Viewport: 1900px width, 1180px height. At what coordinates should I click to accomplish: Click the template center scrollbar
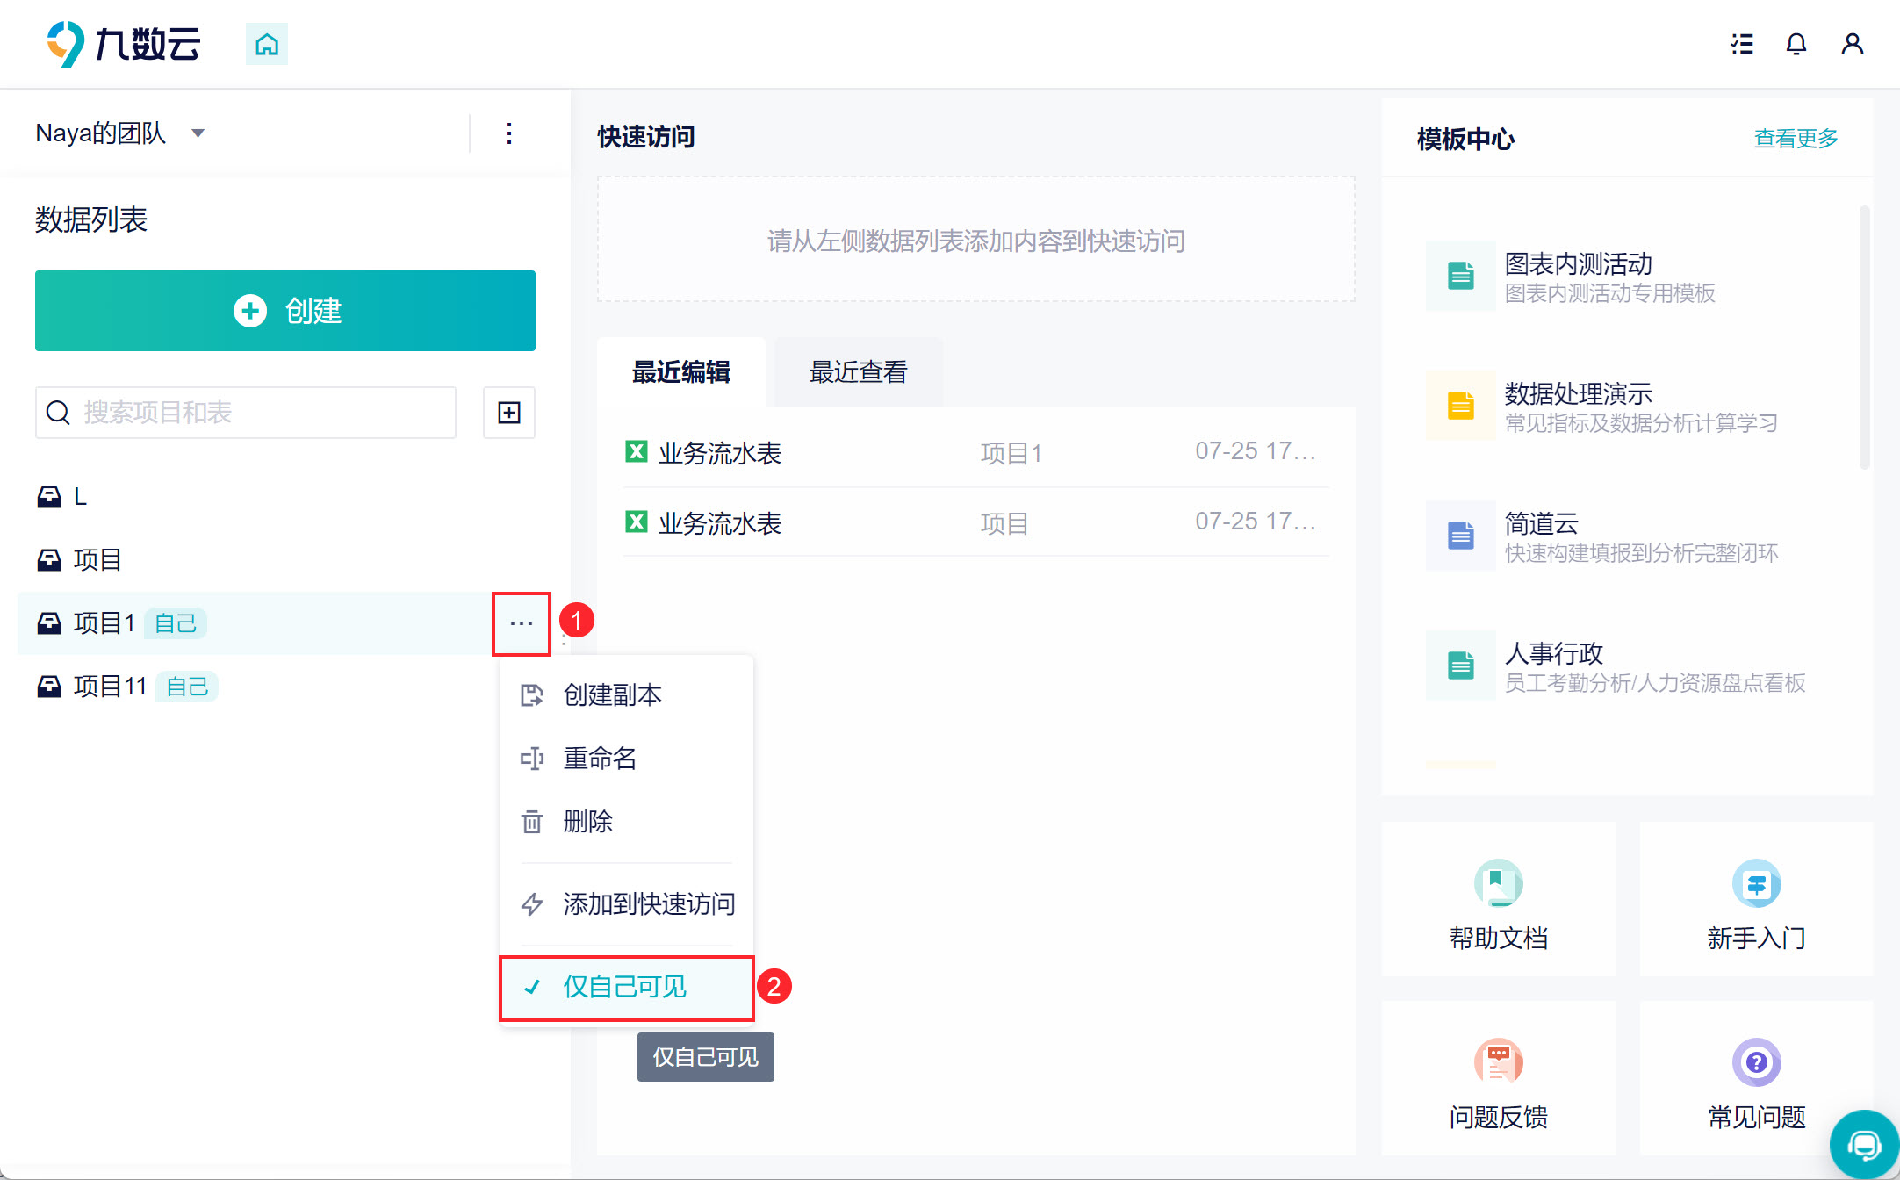pos(1864,337)
